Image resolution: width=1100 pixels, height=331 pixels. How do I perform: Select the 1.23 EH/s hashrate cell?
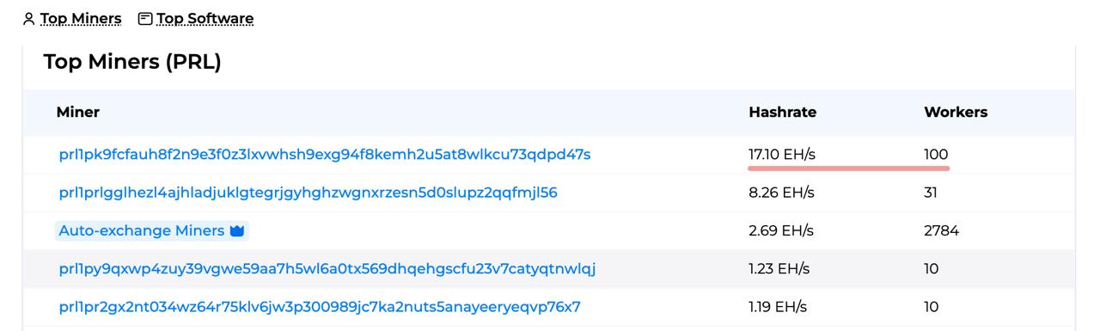tap(779, 268)
